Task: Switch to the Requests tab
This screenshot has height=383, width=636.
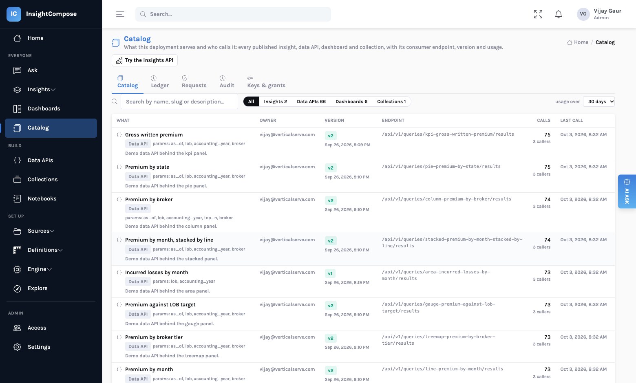Action: pos(194,82)
